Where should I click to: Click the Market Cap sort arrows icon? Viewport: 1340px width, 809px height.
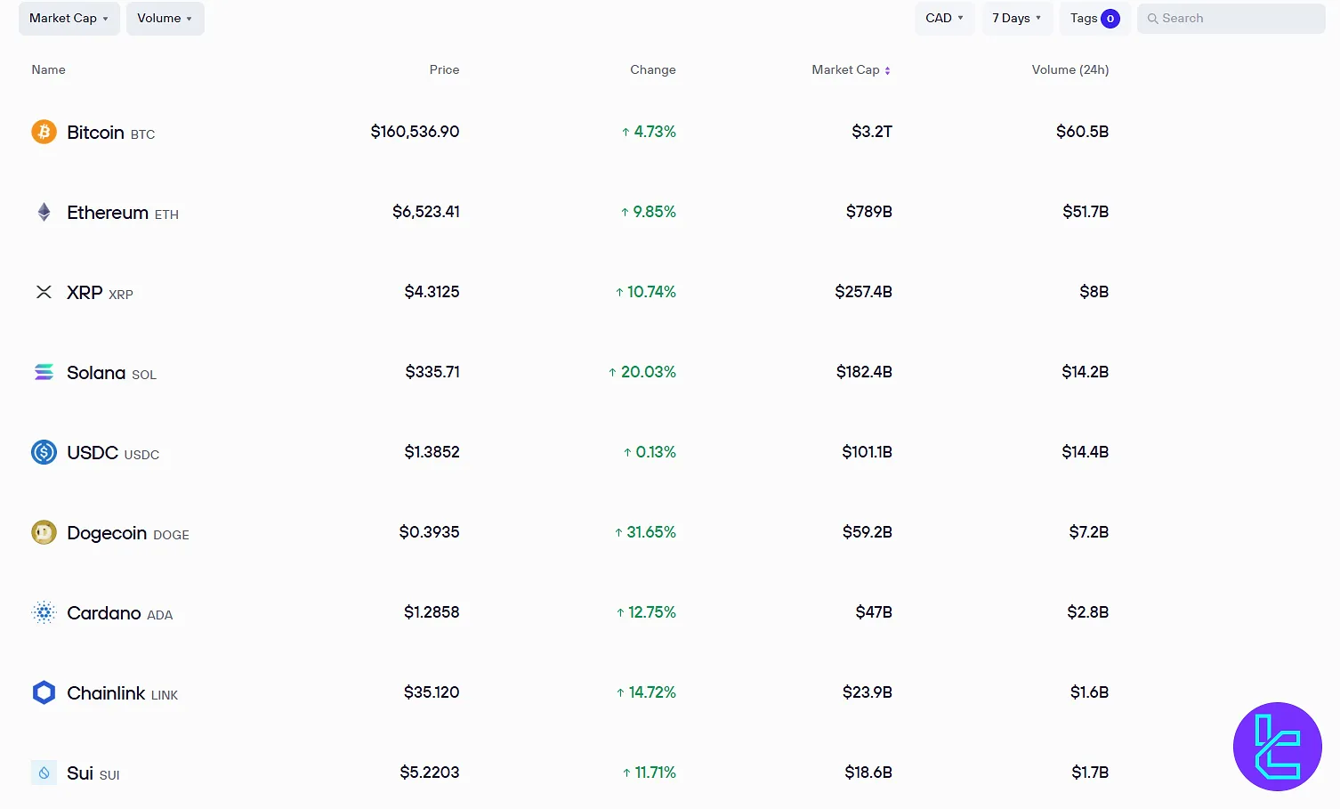click(x=887, y=70)
